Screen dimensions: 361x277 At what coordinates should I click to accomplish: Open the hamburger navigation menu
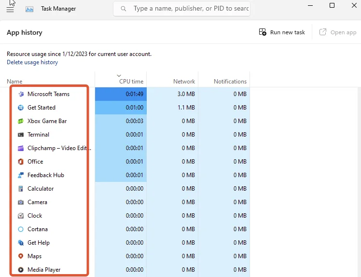10,10
